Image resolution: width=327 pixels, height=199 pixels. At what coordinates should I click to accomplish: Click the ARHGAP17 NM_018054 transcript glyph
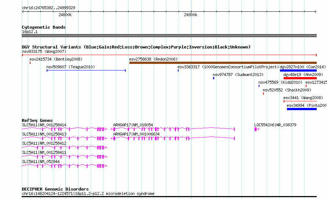click(173, 129)
